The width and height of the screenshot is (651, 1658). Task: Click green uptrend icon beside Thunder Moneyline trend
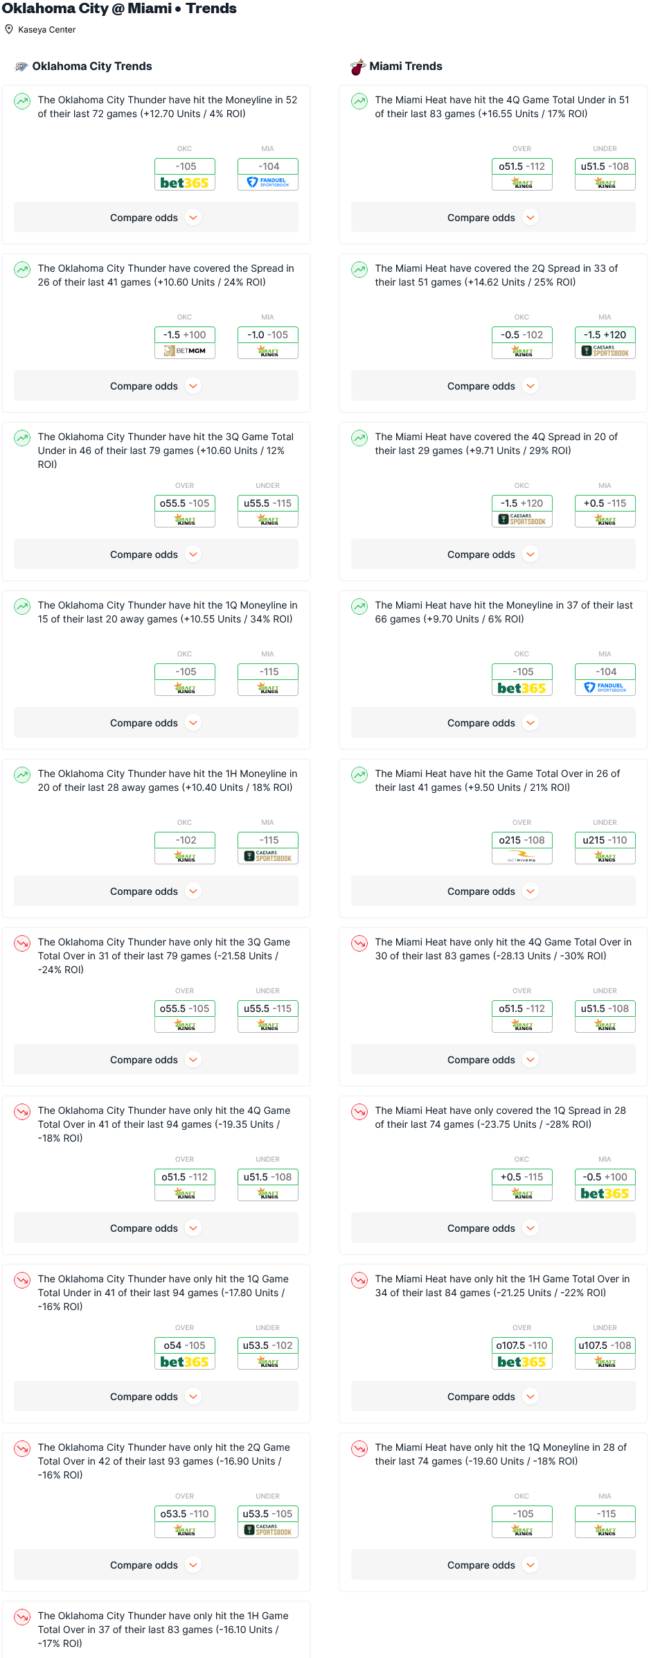coord(22,101)
